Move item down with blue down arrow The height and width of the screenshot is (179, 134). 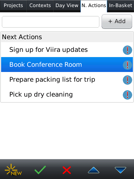coord(120,170)
